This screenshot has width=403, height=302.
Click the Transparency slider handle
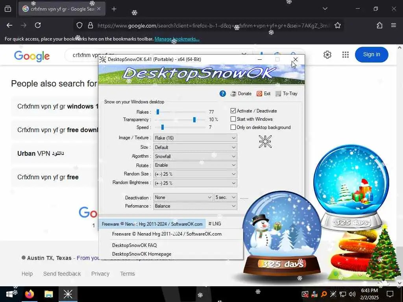click(x=194, y=120)
